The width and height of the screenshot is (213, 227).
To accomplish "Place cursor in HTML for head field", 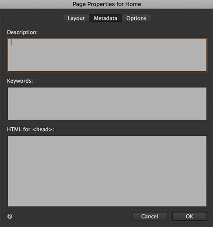I will (107, 171).
